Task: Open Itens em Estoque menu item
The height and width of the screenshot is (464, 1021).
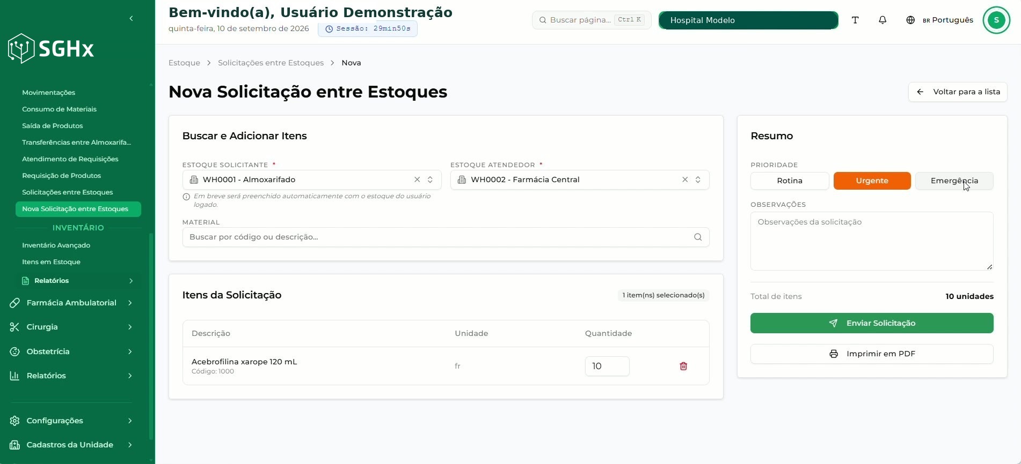Action: click(x=51, y=262)
